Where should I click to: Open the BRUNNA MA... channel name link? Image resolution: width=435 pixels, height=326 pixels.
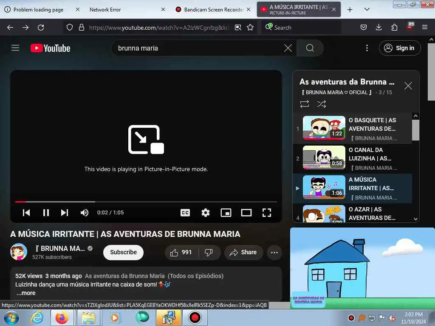(x=60, y=248)
